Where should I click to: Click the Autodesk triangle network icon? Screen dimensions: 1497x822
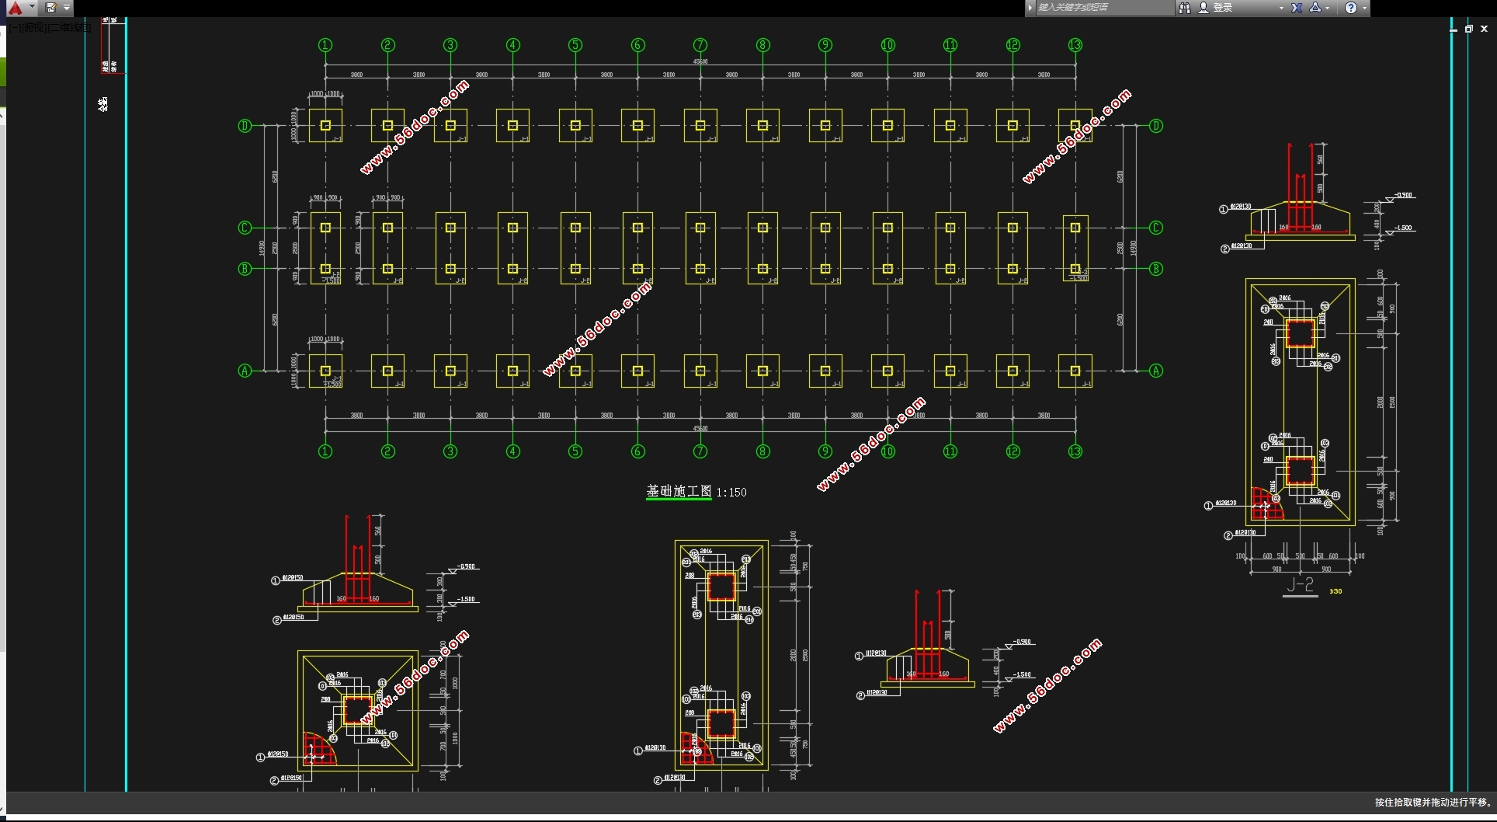1315,8
